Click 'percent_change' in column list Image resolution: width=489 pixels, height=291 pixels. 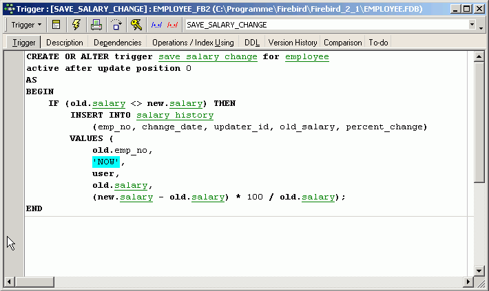tap(384, 127)
